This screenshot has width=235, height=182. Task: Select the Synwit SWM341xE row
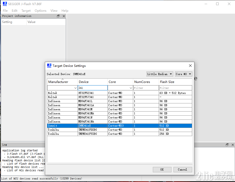pyautogui.click(x=119, y=126)
